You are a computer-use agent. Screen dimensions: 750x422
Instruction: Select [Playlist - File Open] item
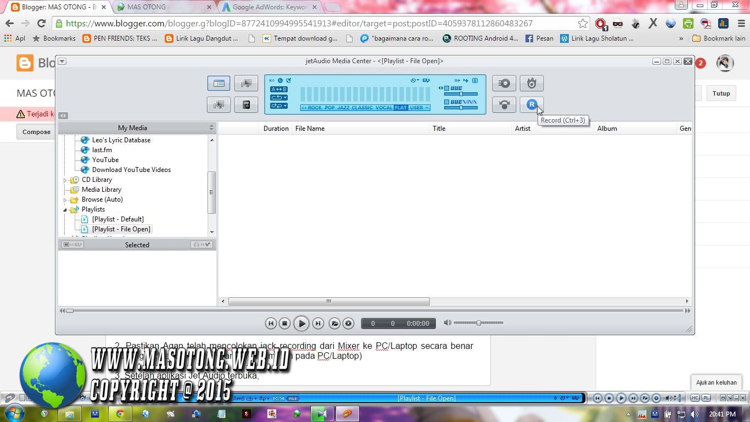(121, 229)
